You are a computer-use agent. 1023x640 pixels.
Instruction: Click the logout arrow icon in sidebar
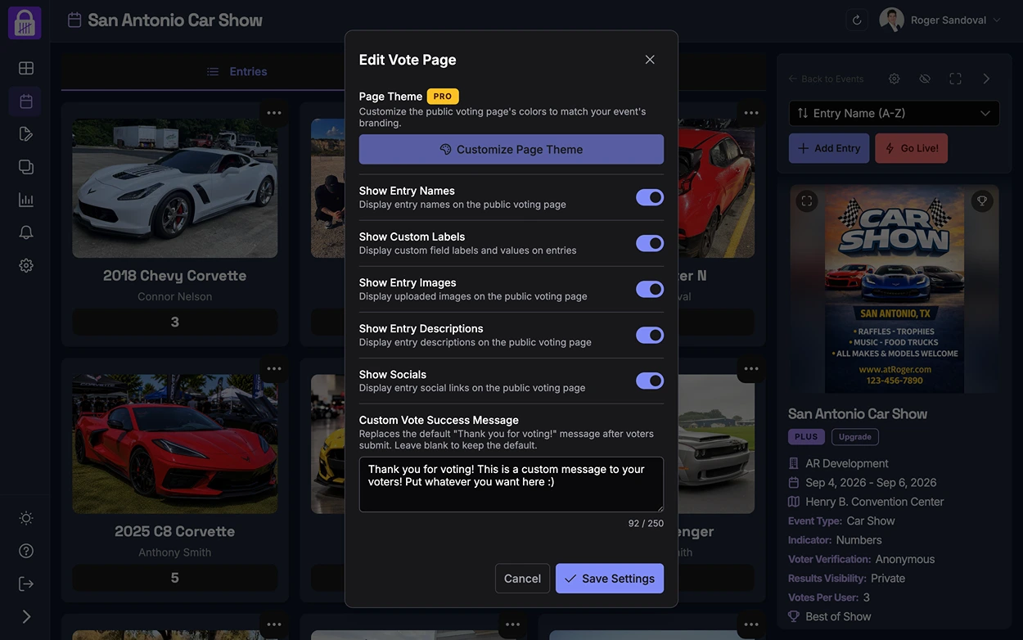point(26,584)
